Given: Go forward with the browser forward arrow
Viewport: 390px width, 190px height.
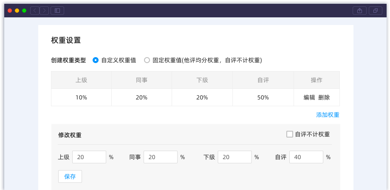Looking at the screenshot, I should tap(44, 11).
